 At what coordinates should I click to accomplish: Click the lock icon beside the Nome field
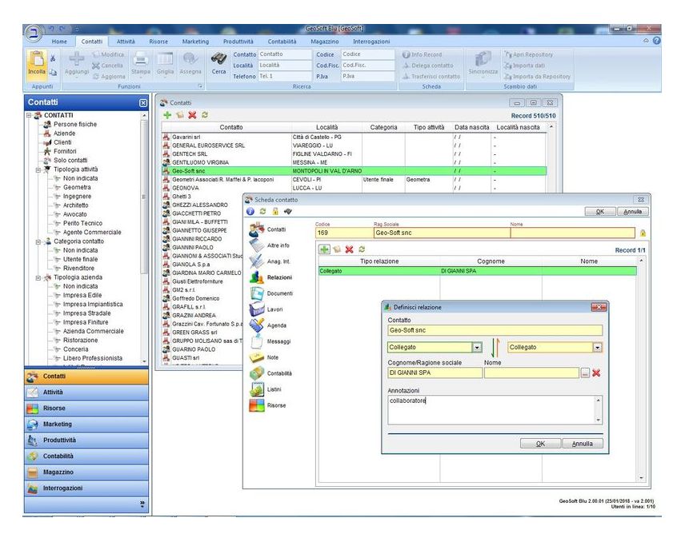click(643, 233)
